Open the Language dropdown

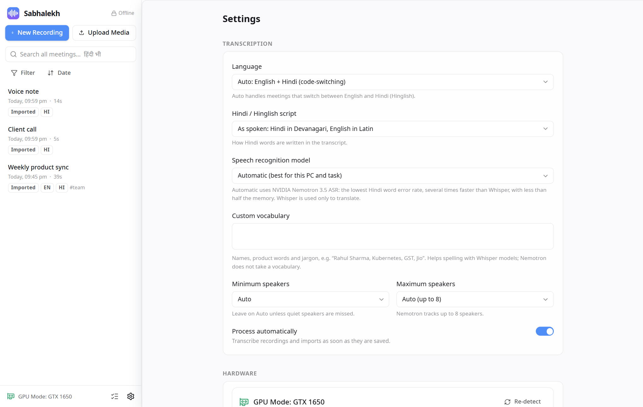pos(393,82)
